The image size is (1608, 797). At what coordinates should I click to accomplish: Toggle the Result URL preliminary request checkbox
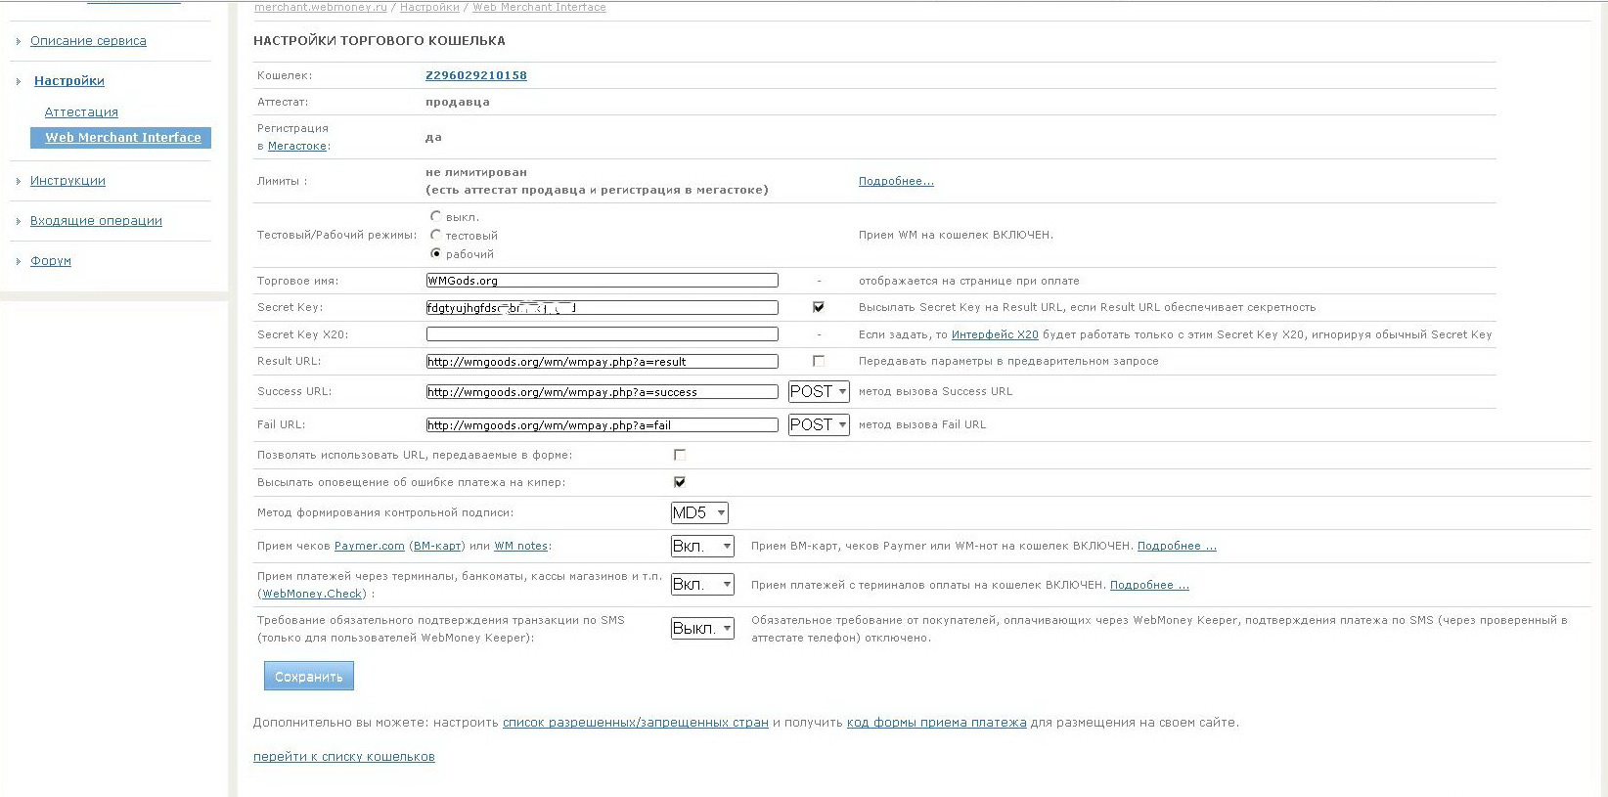819,361
